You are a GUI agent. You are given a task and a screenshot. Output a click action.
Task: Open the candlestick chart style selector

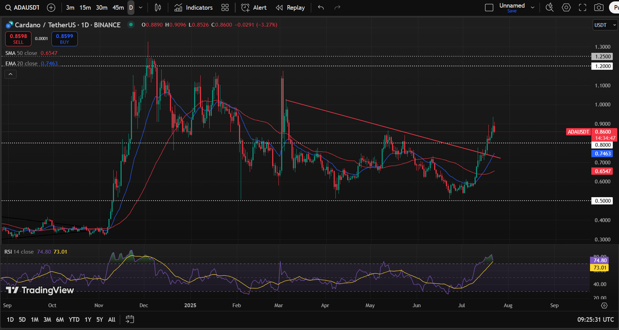(158, 8)
